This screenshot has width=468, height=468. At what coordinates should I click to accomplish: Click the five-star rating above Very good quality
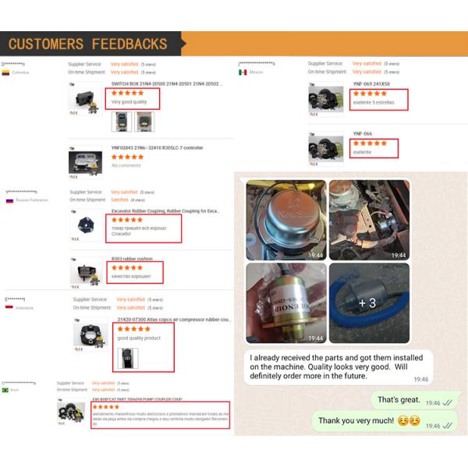point(127,93)
